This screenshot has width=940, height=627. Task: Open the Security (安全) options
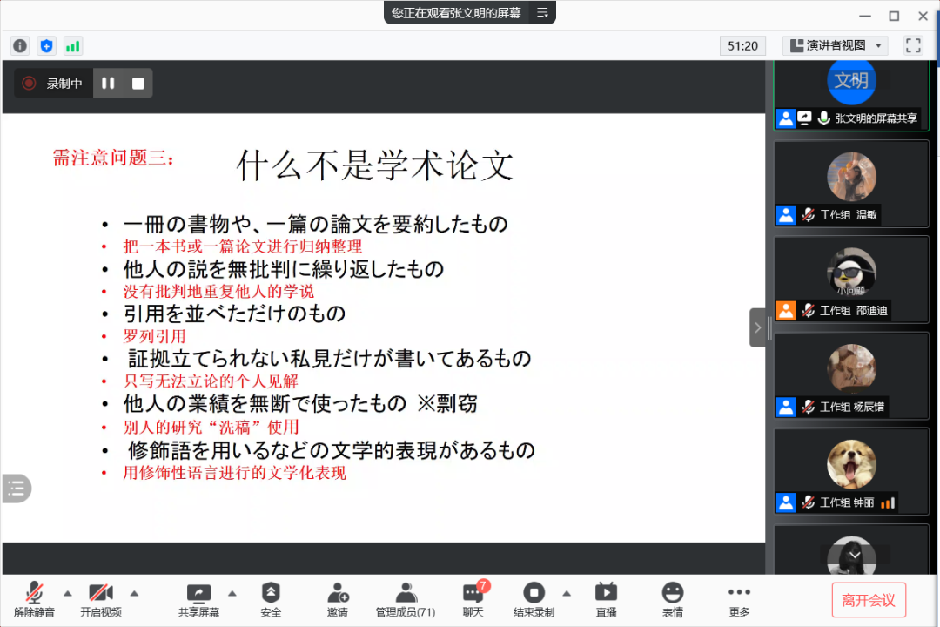pos(271,599)
